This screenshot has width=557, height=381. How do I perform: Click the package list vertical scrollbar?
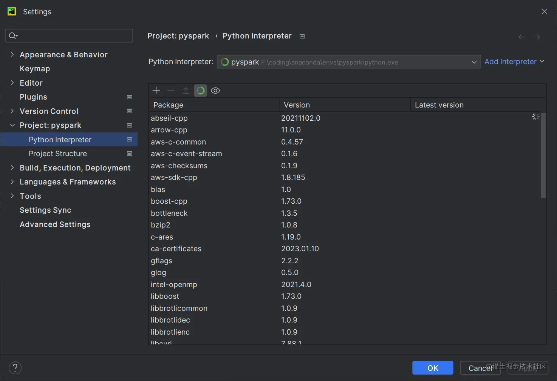pos(543,155)
